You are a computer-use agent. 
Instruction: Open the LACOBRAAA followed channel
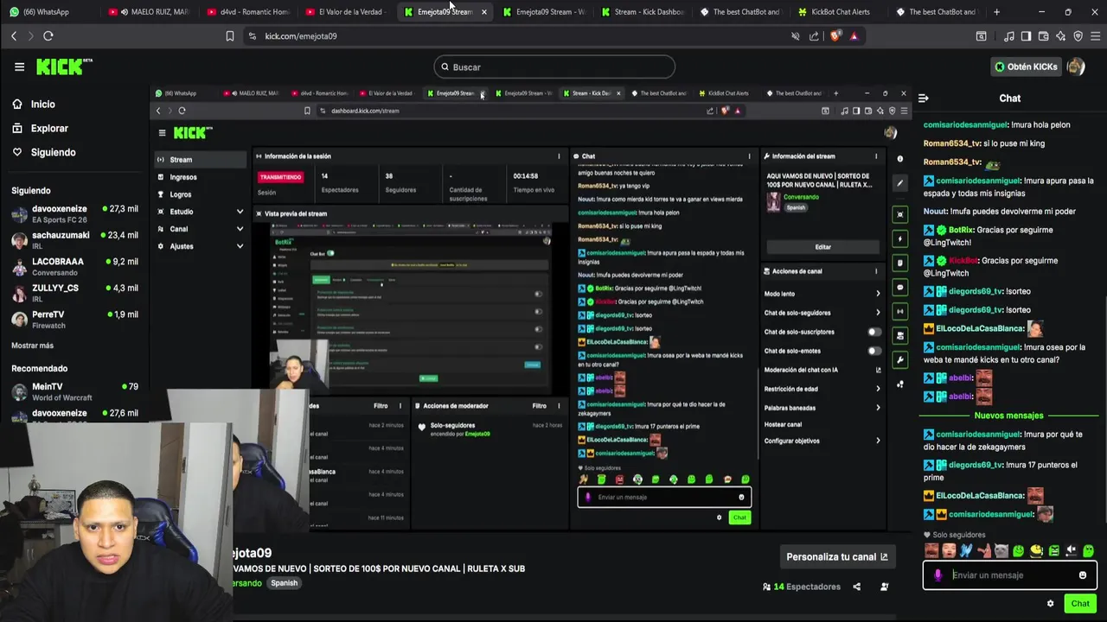[x=74, y=266]
